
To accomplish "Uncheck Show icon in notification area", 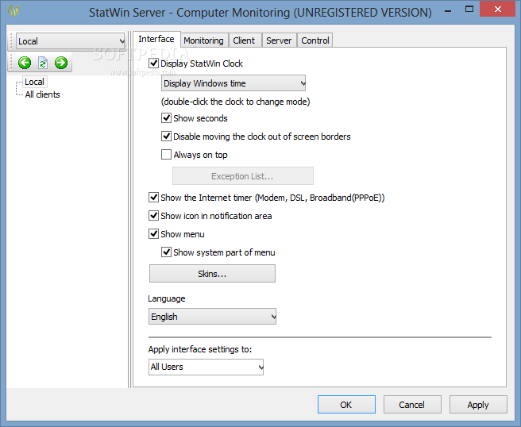I will point(153,216).
